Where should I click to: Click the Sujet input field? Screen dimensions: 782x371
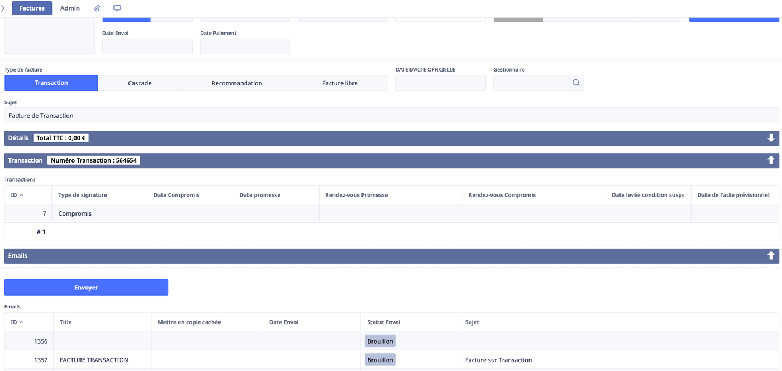(x=391, y=116)
